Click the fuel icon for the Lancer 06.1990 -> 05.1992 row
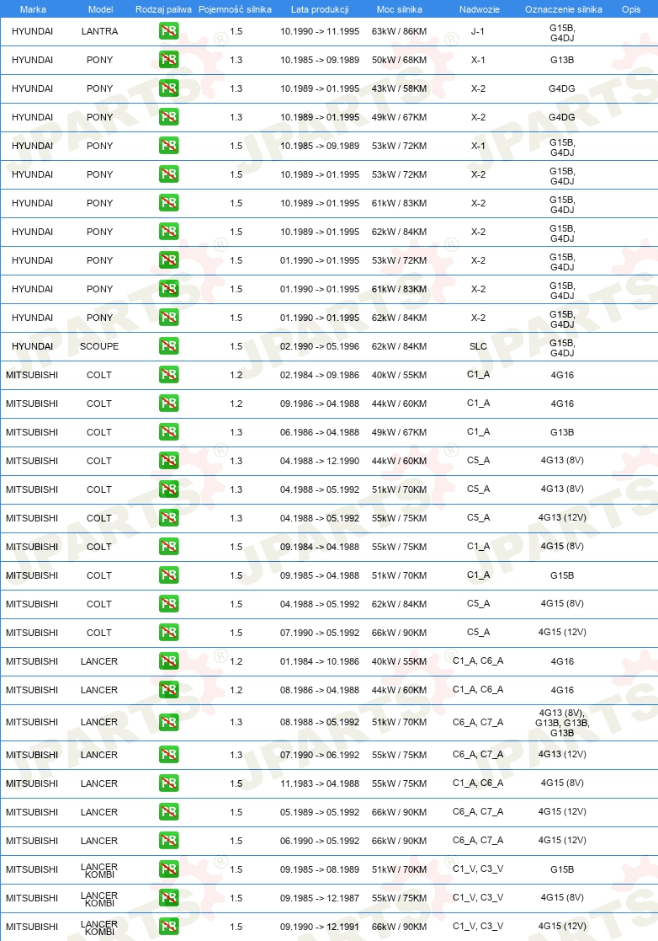Viewport: 658px width, 941px height. 169,841
